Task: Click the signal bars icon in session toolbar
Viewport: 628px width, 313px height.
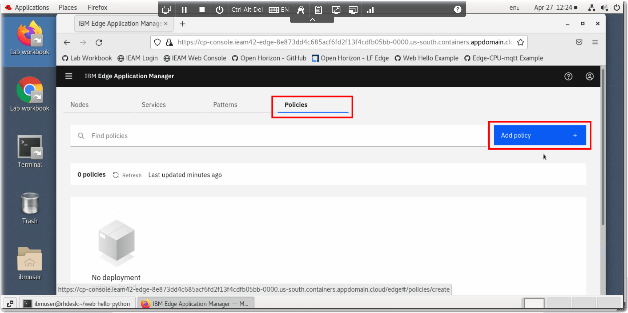Action: click(x=370, y=10)
